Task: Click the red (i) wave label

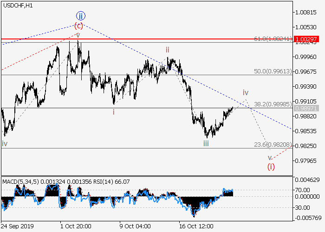Action: click(271, 167)
